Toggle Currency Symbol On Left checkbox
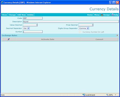Image resolution: width=120 pixels, height=97 pixels. click(x=80, y=32)
